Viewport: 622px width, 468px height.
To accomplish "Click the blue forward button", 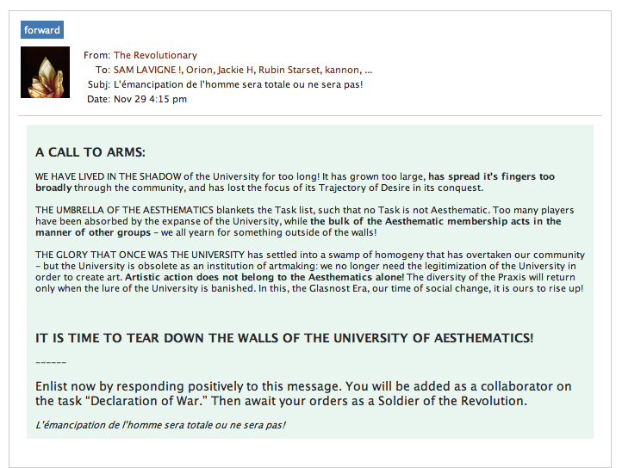I will tap(42, 30).
